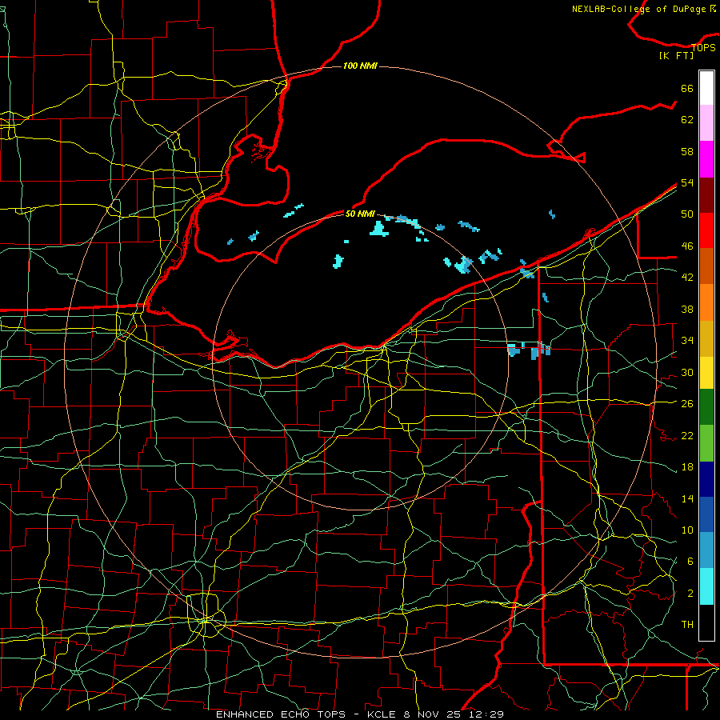Screen dimensions: 720x720
Task: Select the "50 NMI" range ring label
Action: tap(360, 214)
